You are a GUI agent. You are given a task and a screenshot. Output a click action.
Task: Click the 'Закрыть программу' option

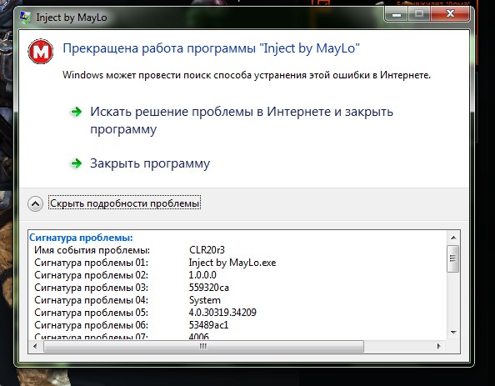pyautogui.click(x=150, y=163)
